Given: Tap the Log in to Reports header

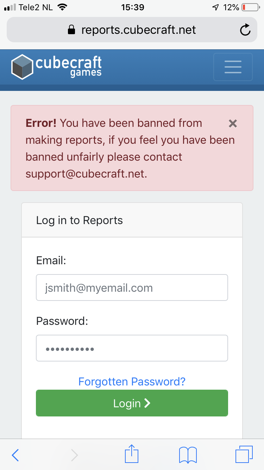Looking at the screenshot, I should pos(80,220).
